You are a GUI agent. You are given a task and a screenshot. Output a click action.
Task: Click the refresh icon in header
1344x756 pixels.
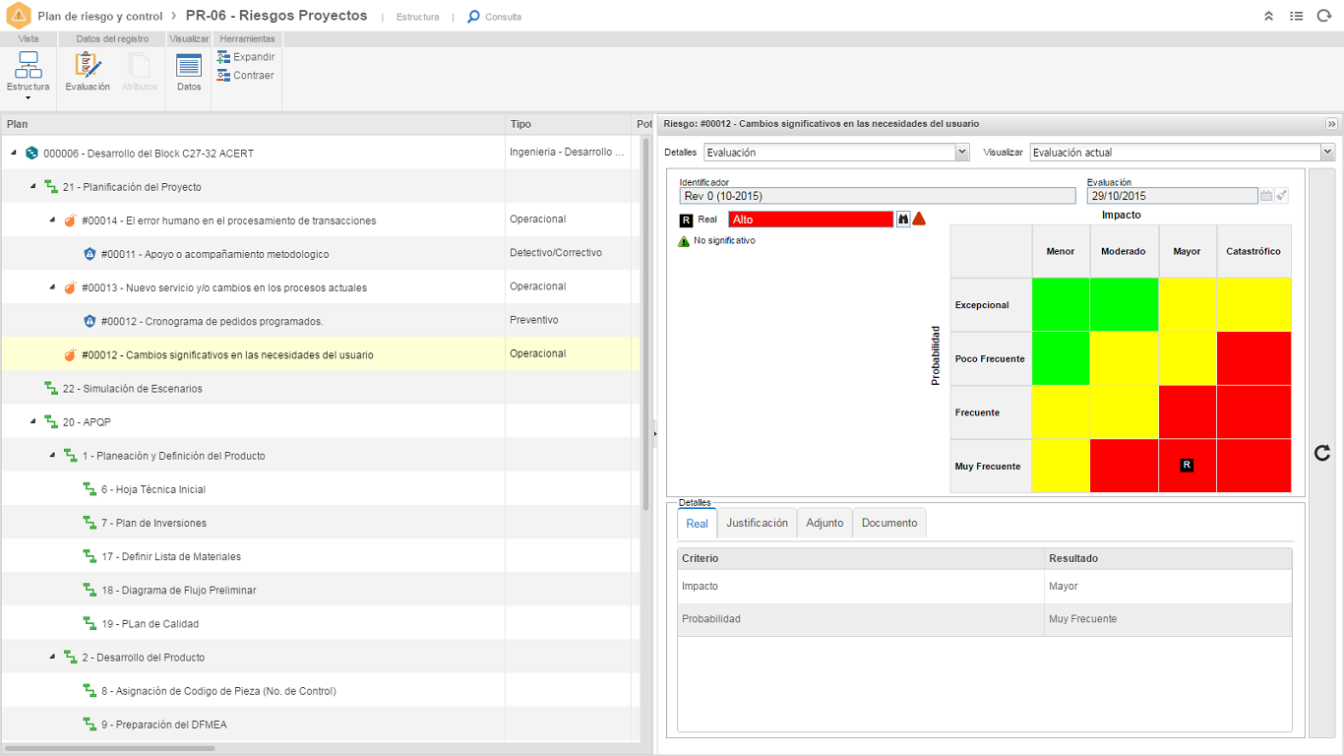click(1323, 17)
